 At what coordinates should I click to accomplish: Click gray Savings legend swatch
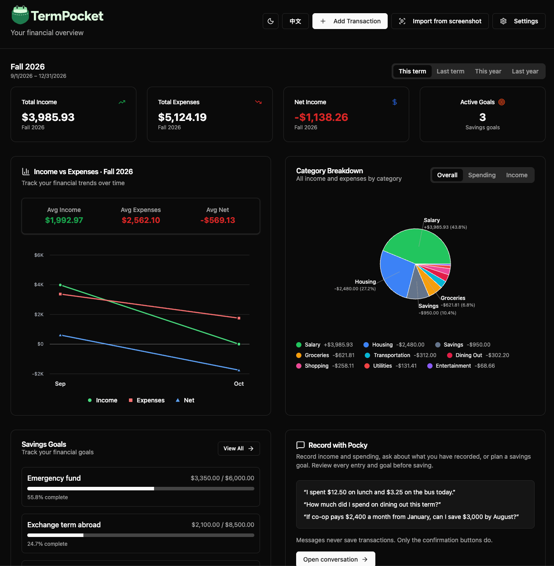point(438,345)
